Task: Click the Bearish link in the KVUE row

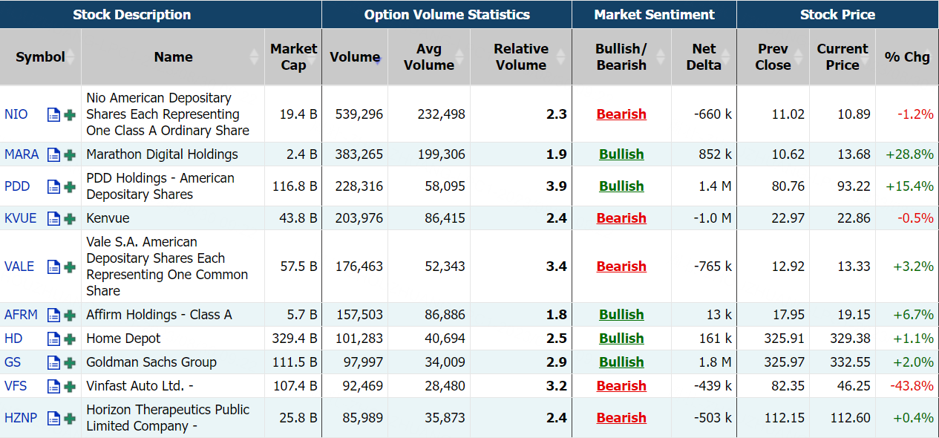Action: (621, 218)
